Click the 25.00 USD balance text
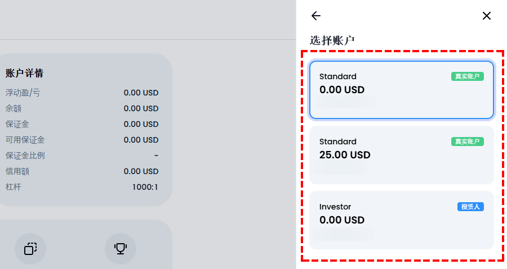This screenshot has height=269, width=507. [x=345, y=155]
